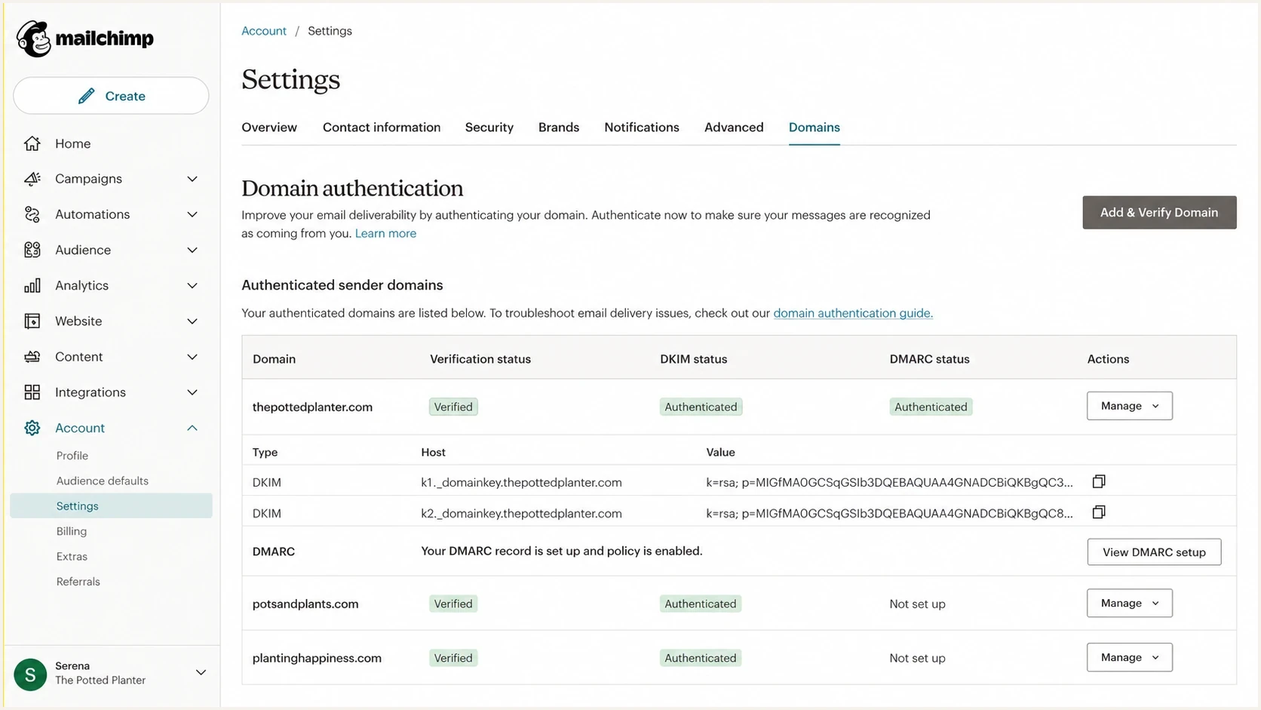Click k2._domainkey.thepottedplanter.com host text

[521, 513]
